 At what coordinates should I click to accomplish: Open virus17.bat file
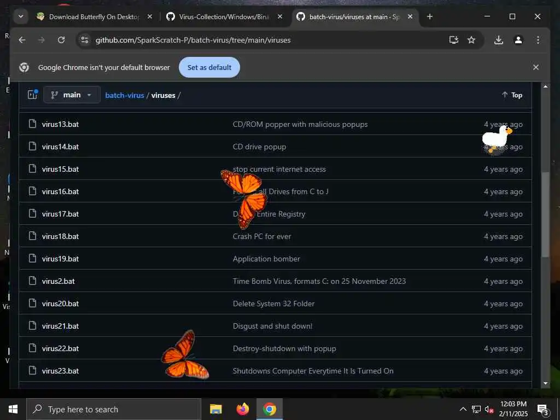[60, 214]
